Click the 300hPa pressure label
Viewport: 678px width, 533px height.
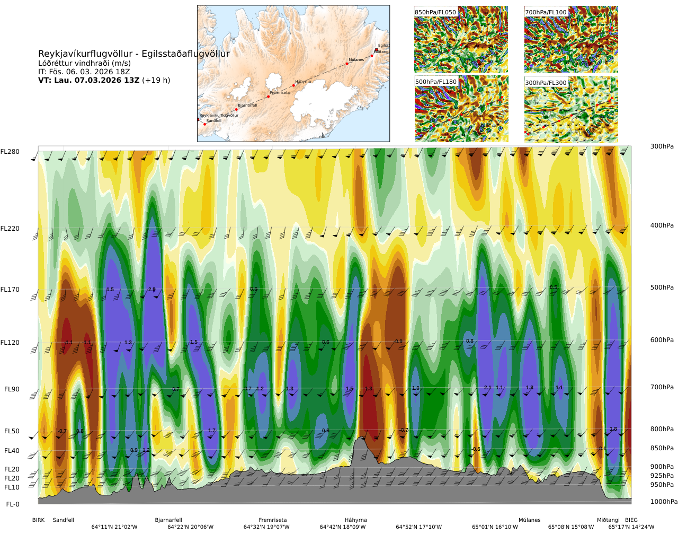point(662,146)
